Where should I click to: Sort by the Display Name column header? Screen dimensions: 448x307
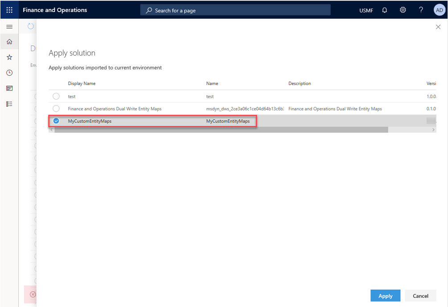[x=82, y=84]
